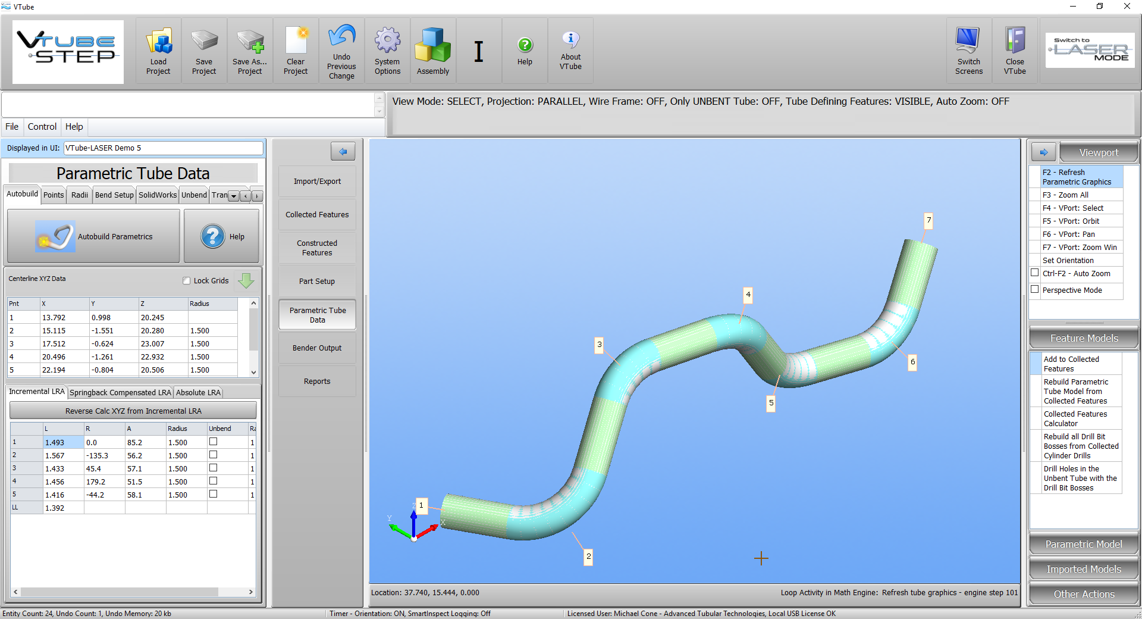
Task: Toggle Ctrl-F2 Auto Zoom checkbox
Action: point(1035,273)
